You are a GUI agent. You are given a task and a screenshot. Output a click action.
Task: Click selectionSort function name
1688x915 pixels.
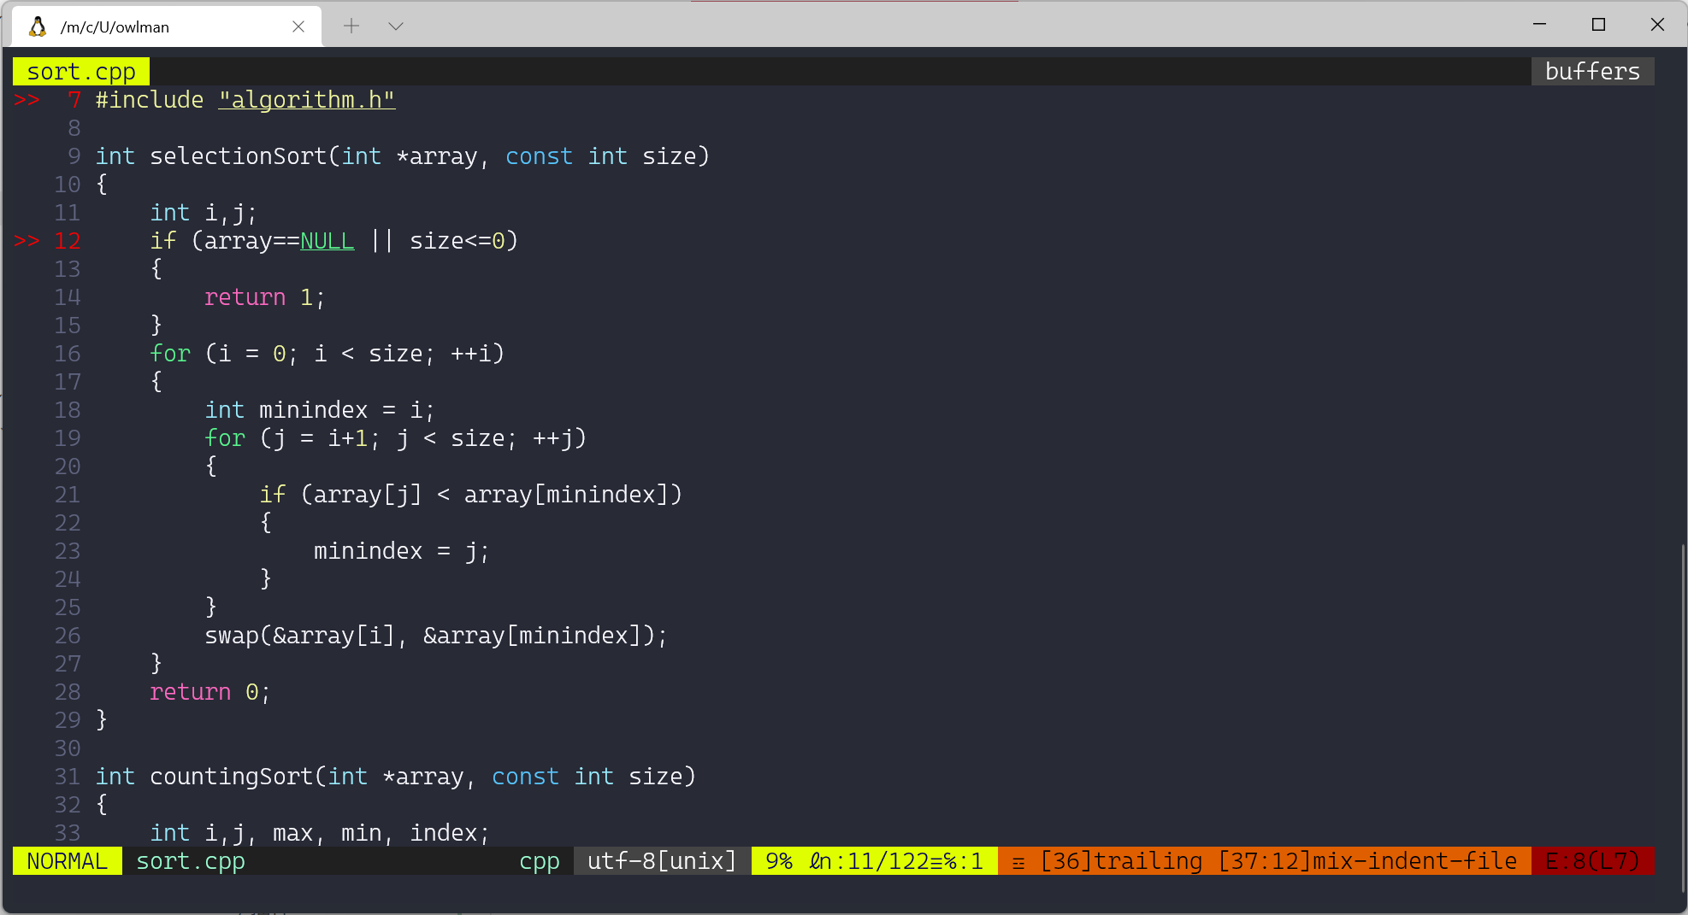[x=239, y=156]
